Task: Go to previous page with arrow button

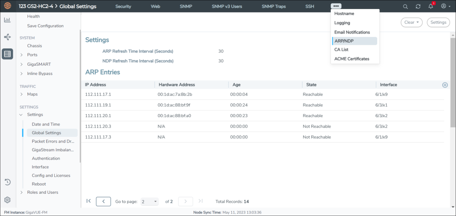Action: 103,201
